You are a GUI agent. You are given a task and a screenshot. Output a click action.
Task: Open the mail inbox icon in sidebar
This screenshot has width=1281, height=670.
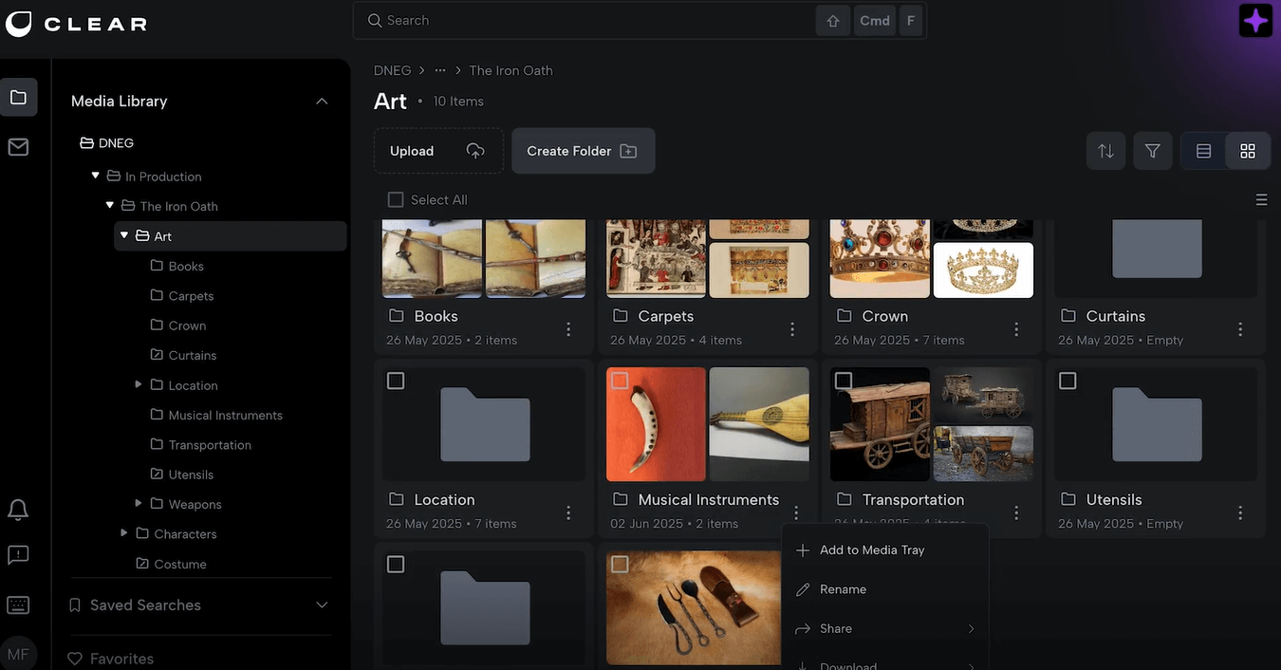[18, 147]
